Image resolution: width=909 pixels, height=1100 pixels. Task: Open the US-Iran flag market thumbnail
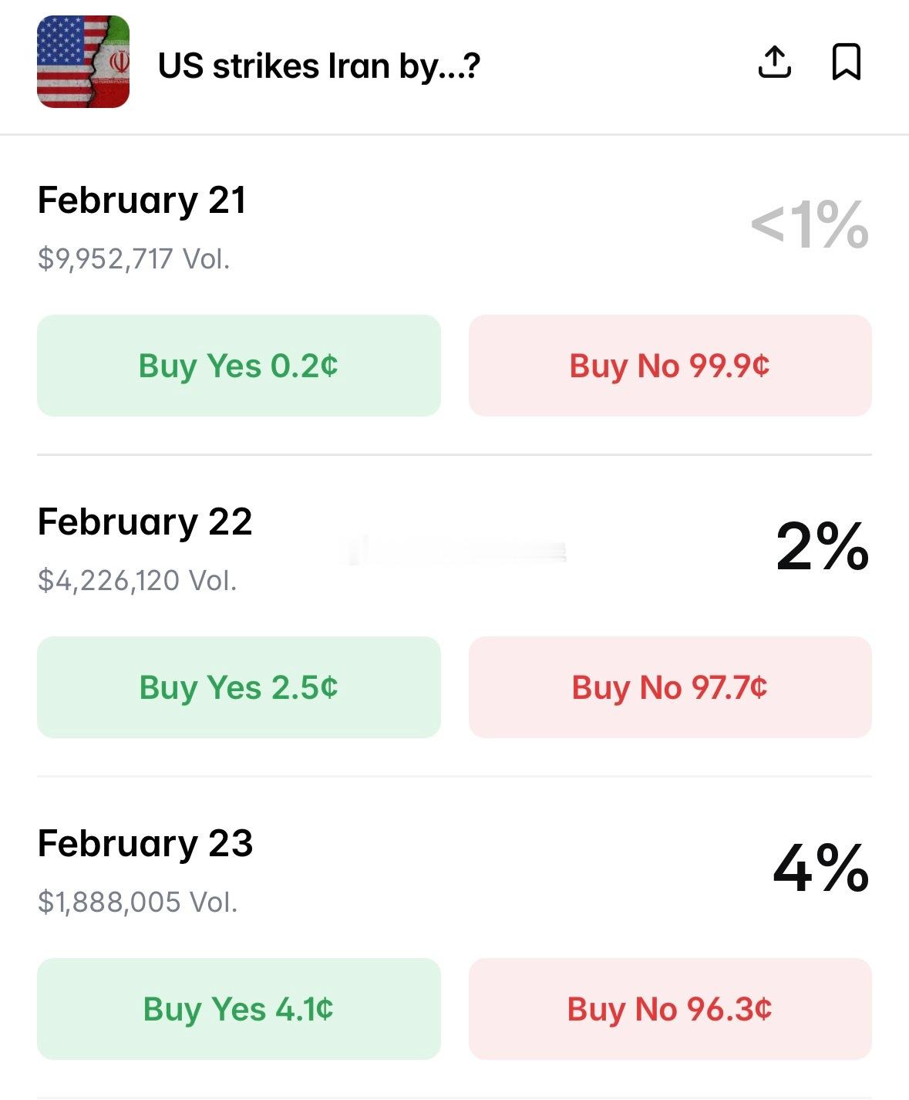[x=83, y=62]
